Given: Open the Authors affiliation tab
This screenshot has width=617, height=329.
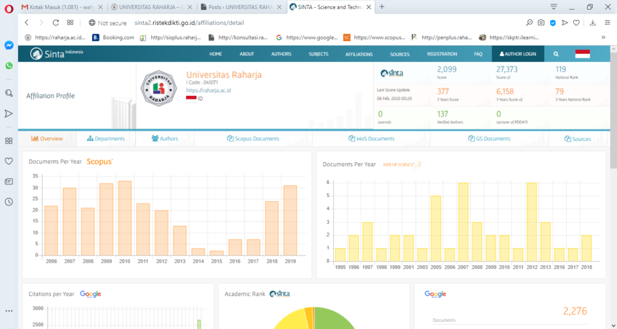Looking at the screenshot, I should [165, 139].
